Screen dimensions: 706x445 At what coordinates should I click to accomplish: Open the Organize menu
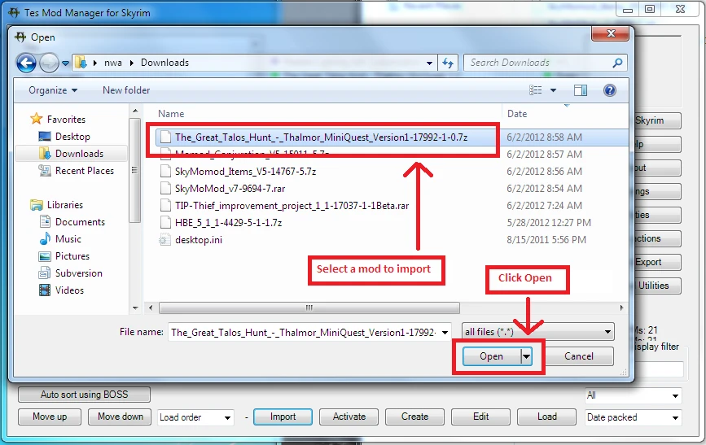click(53, 90)
